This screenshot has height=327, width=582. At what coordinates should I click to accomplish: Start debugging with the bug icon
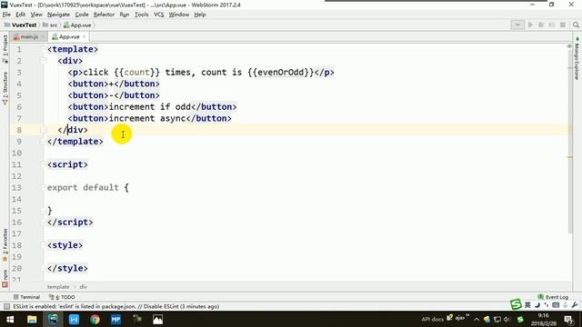coord(541,25)
